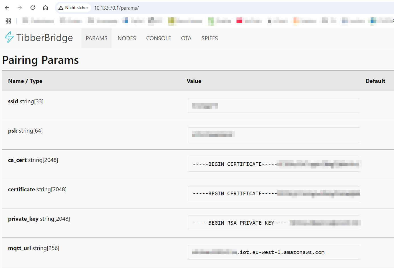394x268 pixels.
Task: Focus the certificate value field
Action: 274,194
